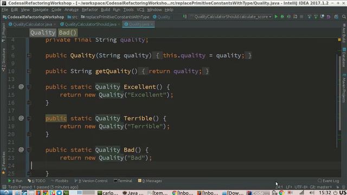347x195 pixels.
Task: Switch to the QualityCalculator.java tab
Action: 33,24
